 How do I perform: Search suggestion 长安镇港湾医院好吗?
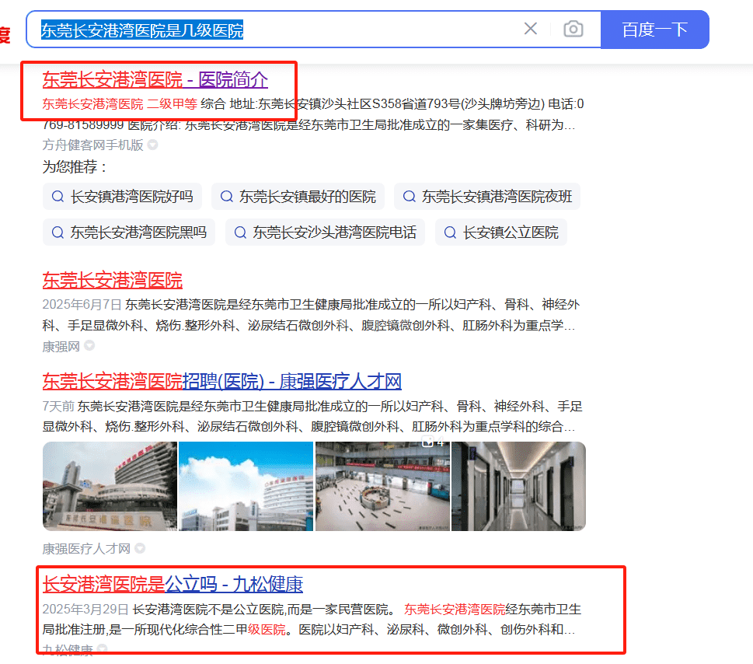click(x=123, y=197)
